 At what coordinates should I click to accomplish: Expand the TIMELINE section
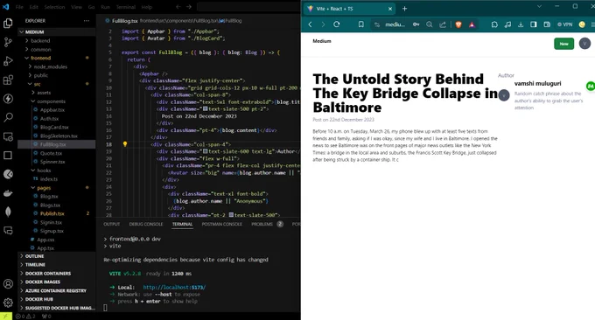click(57, 265)
